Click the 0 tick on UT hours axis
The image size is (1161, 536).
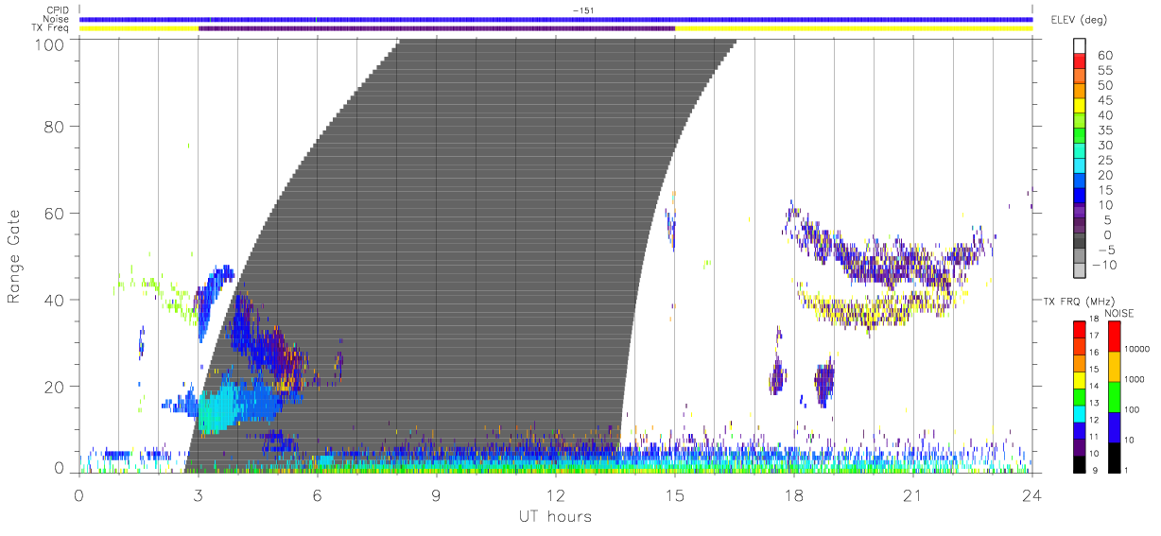coord(79,495)
